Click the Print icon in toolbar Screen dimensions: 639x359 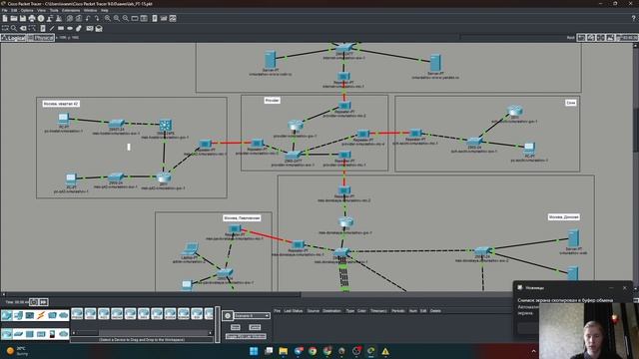point(32,18)
